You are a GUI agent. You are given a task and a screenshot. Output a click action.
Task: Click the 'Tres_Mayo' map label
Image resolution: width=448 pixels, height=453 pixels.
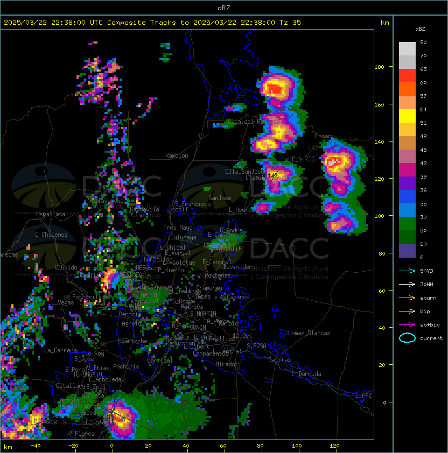point(178,228)
